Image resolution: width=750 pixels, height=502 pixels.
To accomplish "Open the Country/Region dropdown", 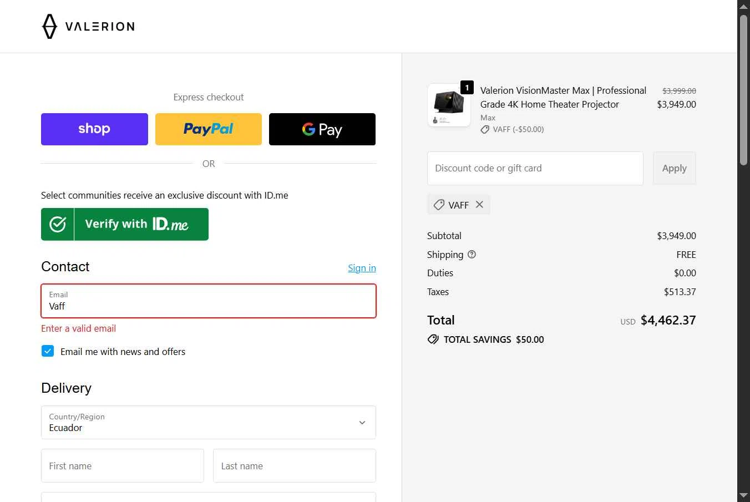I will (209, 423).
